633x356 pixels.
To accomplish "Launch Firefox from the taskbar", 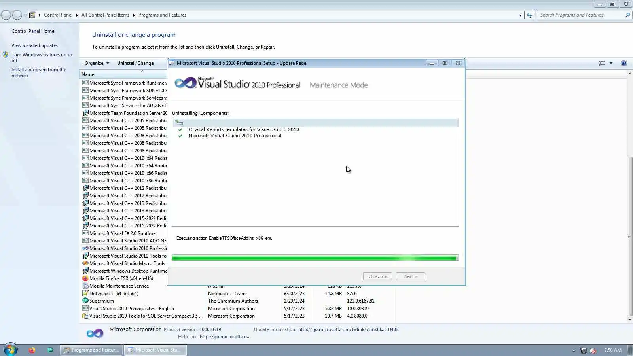I will coord(32,350).
